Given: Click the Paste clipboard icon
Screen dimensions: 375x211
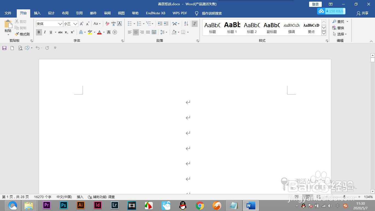Looking at the screenshot, I should pyautogui.click(x=8, y=24).
